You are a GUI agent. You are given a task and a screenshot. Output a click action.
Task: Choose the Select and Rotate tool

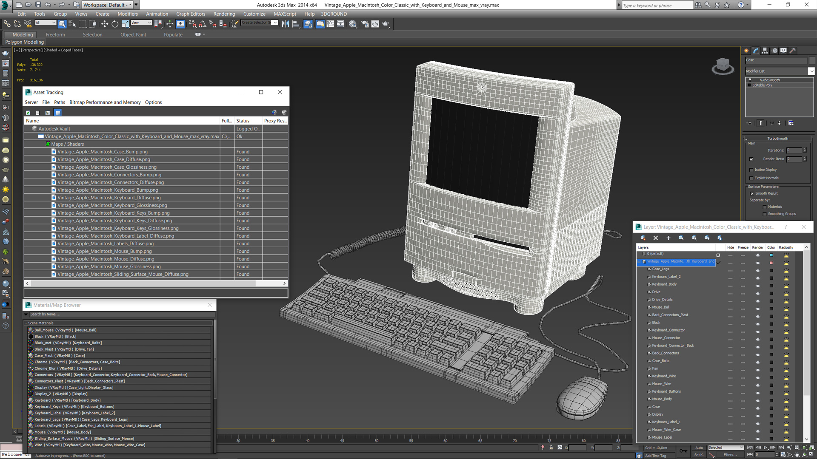(x=115, y=24)
